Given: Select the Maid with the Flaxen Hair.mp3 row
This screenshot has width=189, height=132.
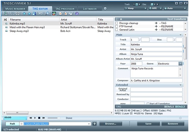Looking at the screenshot, I should point(58,27).
